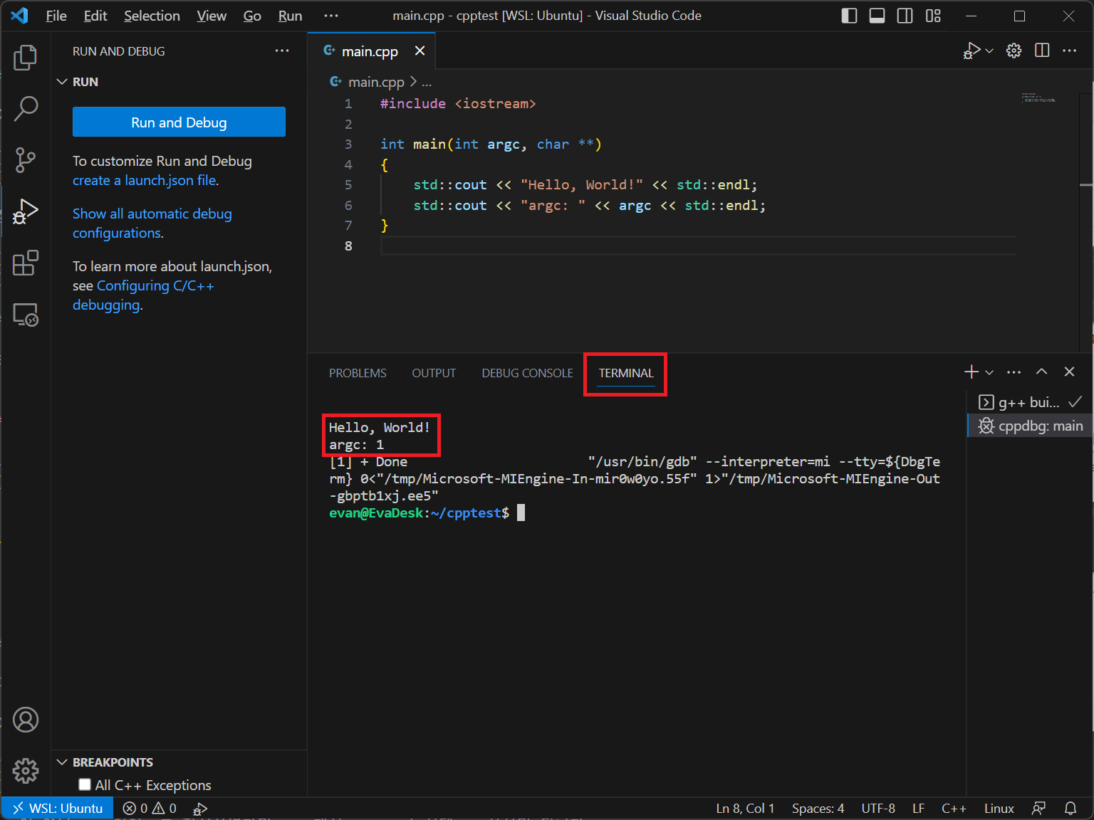This screenshot has width=1094, height=820.
Task: Toggle the primary side bar layout button
Action: tap(849, 16)
